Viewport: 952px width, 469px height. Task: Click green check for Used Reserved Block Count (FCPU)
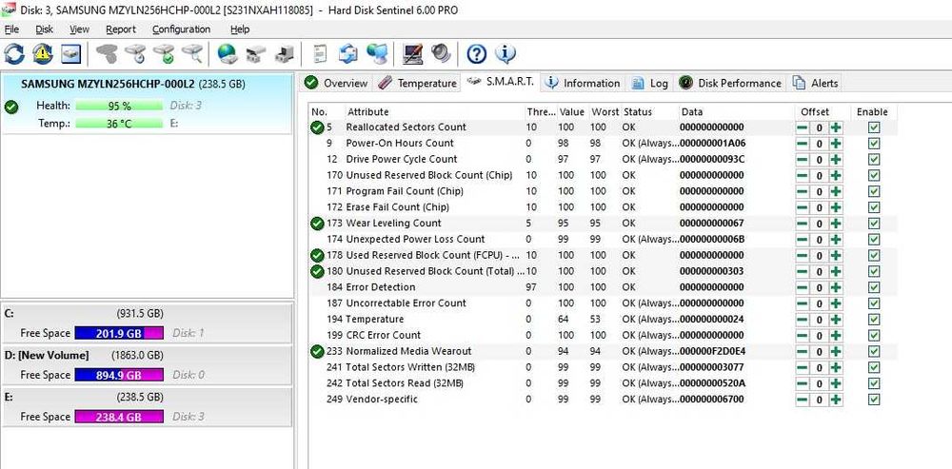click(x=317, y=256)
